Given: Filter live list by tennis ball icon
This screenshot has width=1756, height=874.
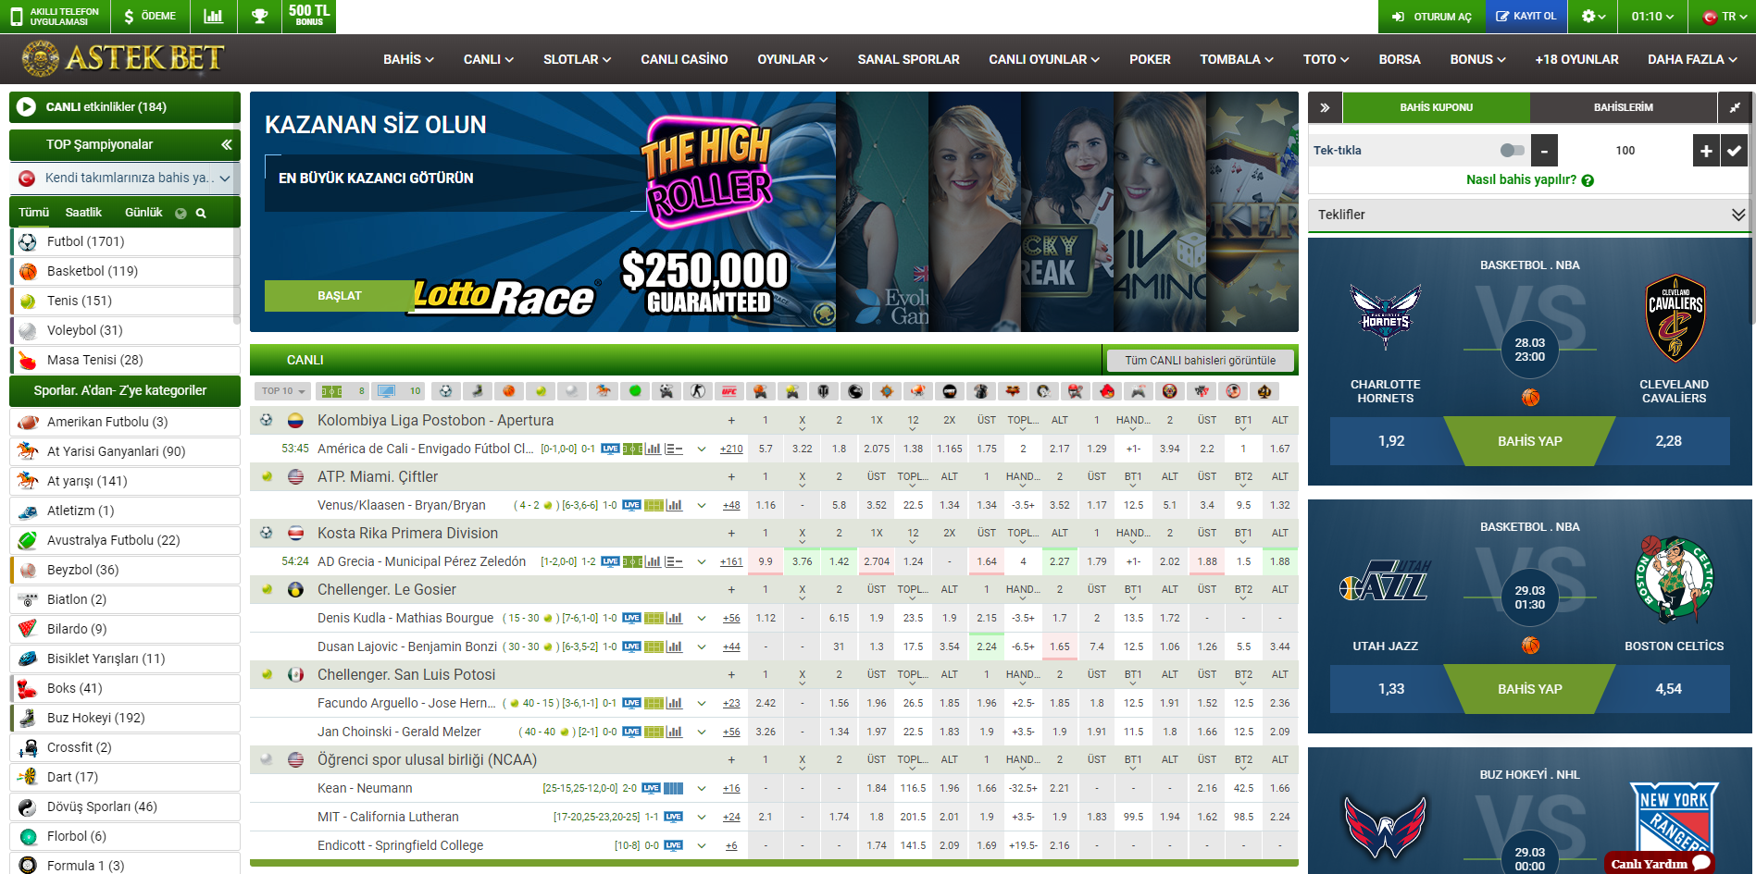Looking at the screenshot, I should pyautogui.click(x=540, y=391).
